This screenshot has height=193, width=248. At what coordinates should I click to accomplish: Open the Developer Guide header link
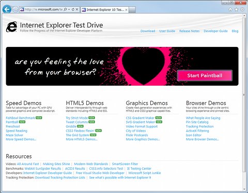tap(215, 31)
